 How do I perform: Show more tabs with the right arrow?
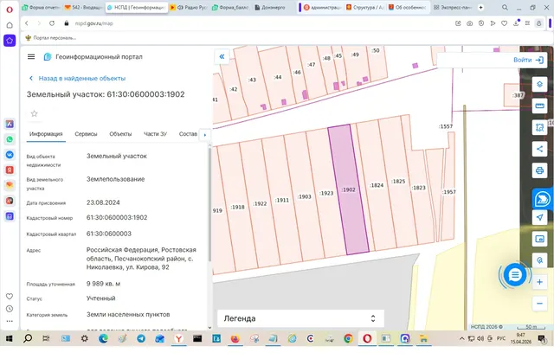tap(205, 134)
